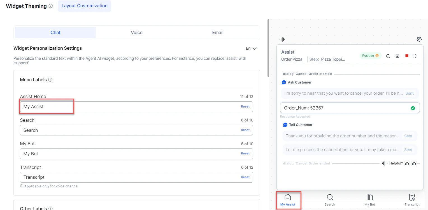The height and width of the screenshot is (210, 428).
Task: Open Search magnifier in the widget bottom bar
Action: (x=330, y=197)
